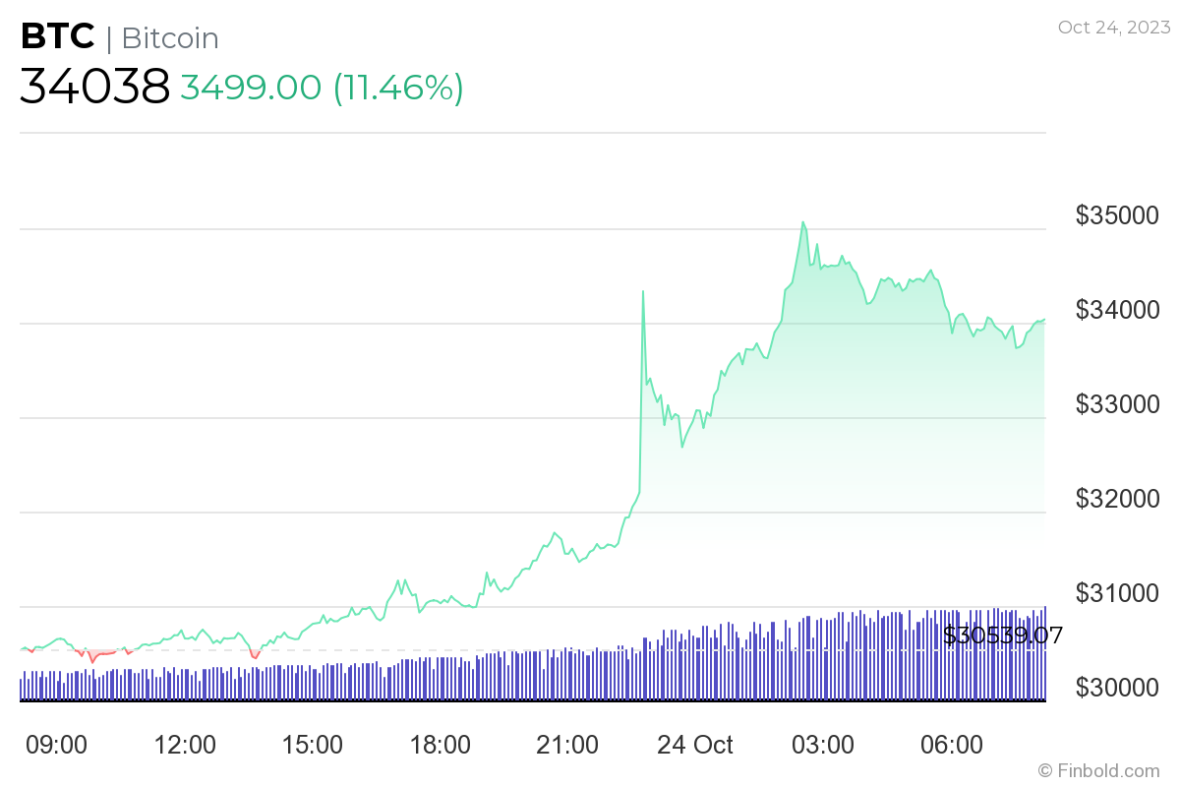Click the current price 34038
Image resolution: width=1180 pixels, height=787 pixels.
(x=94, y=87)
